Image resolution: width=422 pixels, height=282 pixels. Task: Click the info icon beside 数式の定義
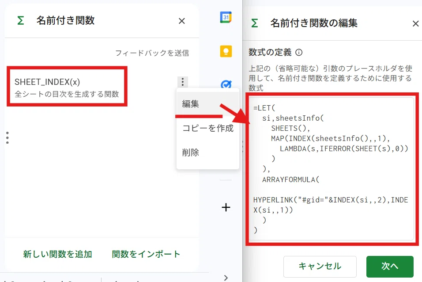[x=299, y=52]
